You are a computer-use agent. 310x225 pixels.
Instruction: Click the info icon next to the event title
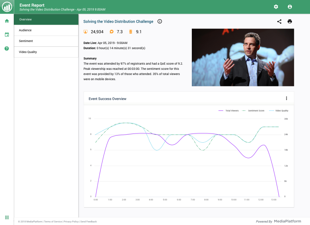click(x=160, y=21)
